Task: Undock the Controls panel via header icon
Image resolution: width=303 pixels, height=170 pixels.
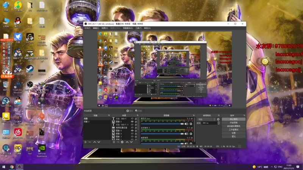Action: pos(244,116)
